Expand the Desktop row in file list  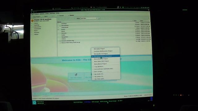coord(58,24)
